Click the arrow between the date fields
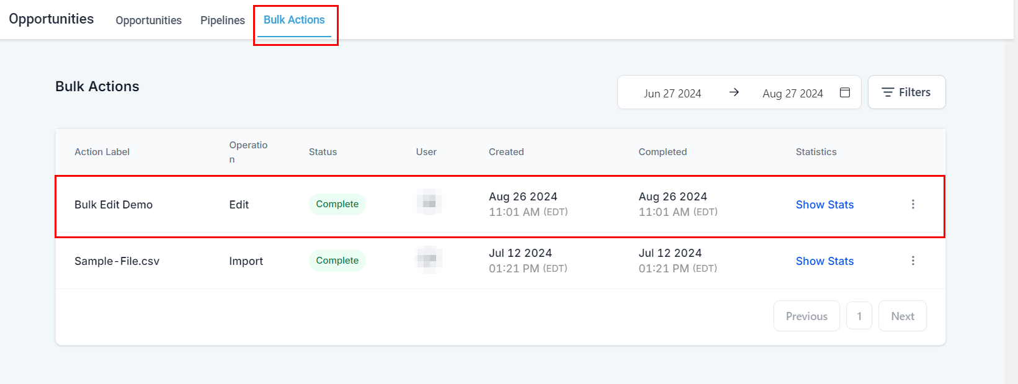This screenshot has width=1018, height=384. click(x=734, y=92)
